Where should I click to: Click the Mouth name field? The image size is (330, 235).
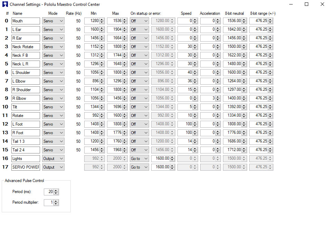[26, 21]
